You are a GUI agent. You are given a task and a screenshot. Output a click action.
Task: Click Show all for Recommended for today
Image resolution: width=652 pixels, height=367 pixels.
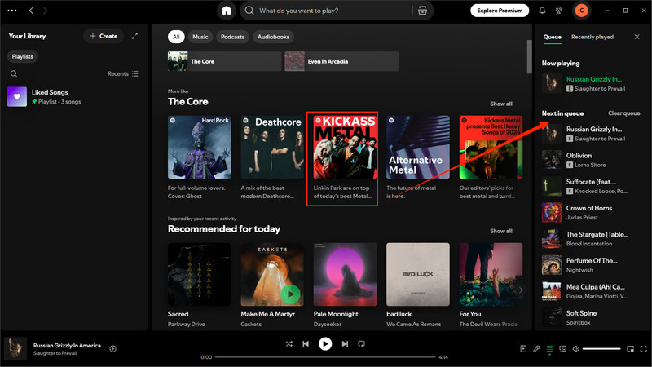coord(501,231)
